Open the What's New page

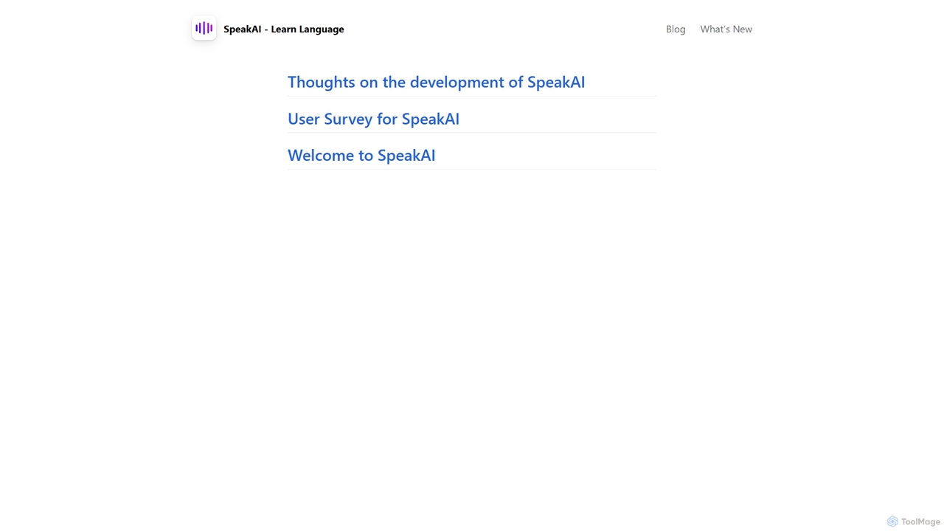[726, 29]
